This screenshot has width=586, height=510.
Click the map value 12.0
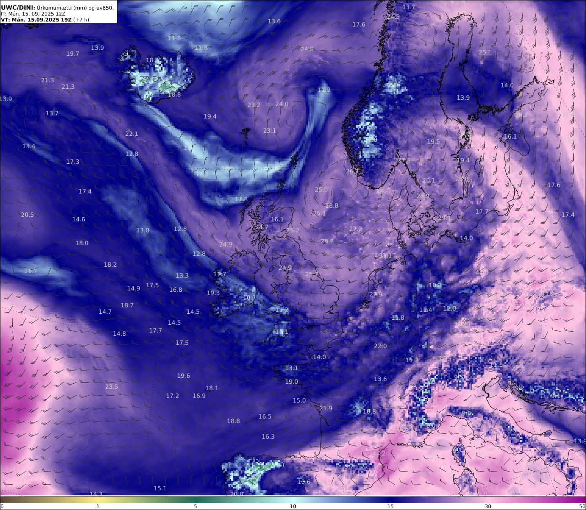pos(450,309)
